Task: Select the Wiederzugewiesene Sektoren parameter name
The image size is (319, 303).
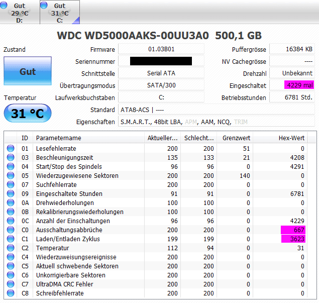Action: tap(77, 175)
